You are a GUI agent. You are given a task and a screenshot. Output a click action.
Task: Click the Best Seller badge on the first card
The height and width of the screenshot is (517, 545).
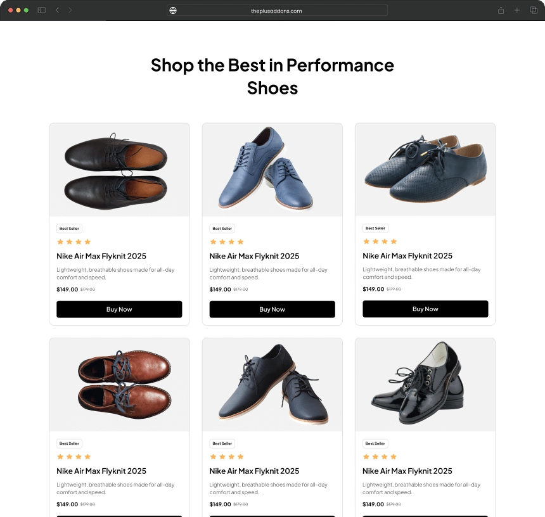pyautogui.click(x=68, y=228)
